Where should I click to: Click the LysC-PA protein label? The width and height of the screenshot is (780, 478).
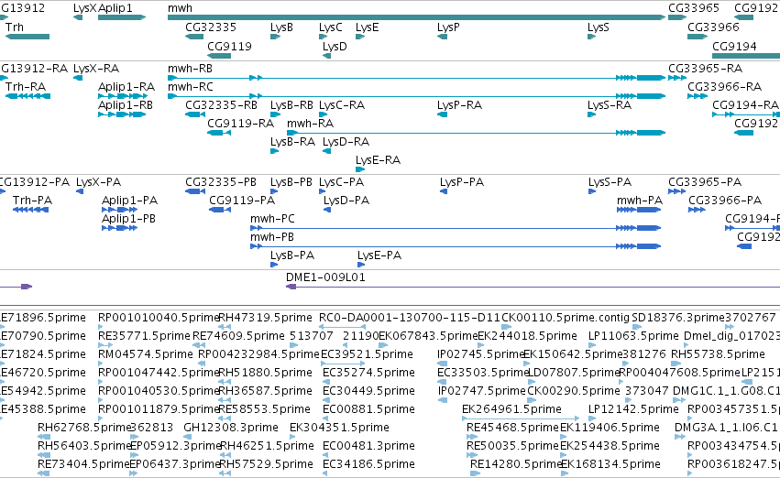[341, 182]
